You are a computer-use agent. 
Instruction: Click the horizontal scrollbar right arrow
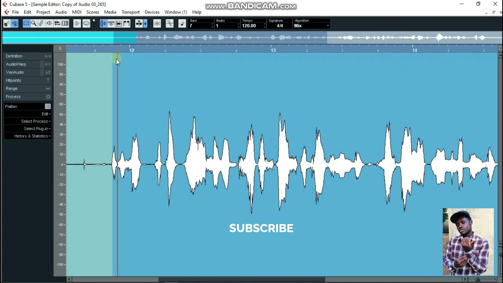coord(464,279)
